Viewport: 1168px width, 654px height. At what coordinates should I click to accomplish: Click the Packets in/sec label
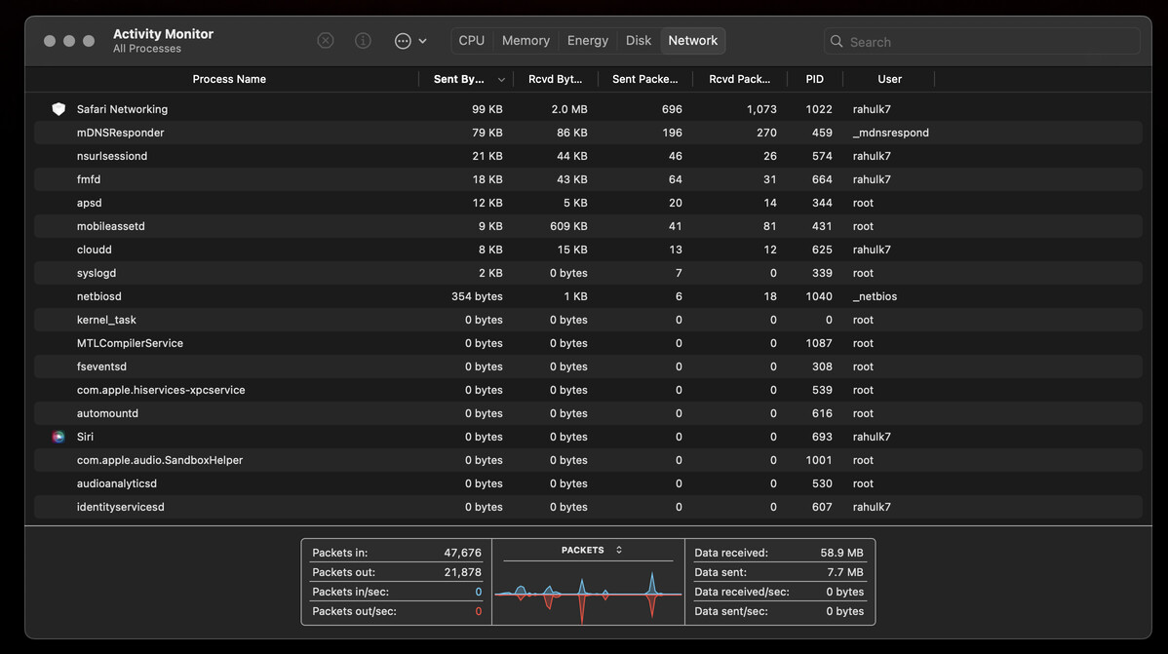click(350, 592)
